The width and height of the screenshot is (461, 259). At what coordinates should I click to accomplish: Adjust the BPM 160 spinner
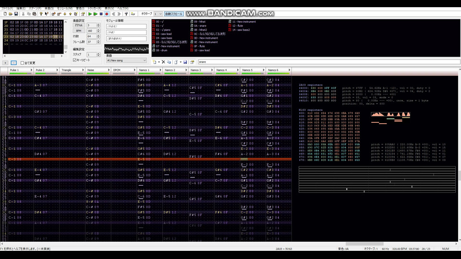tap(98, 31)
